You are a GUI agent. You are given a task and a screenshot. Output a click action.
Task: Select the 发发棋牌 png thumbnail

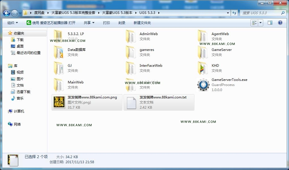tap(59, 102)
